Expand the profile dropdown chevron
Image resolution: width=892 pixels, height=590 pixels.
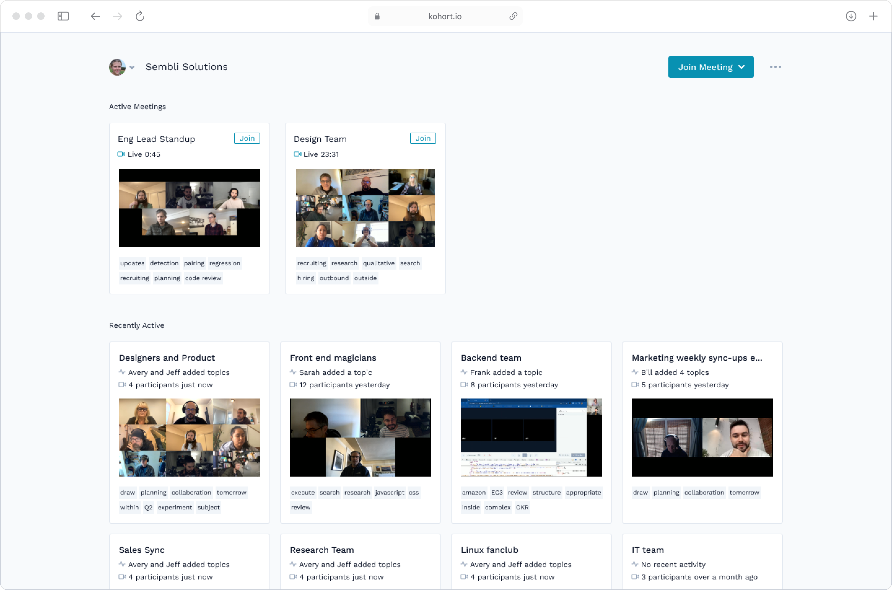tap(132, 67)
